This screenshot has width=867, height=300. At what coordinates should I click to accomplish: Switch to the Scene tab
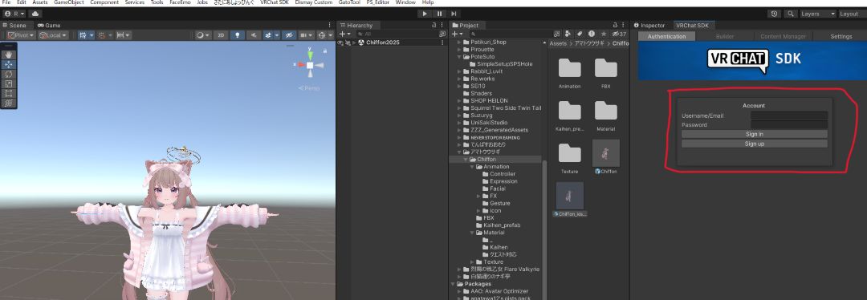(x=14, y=26)
